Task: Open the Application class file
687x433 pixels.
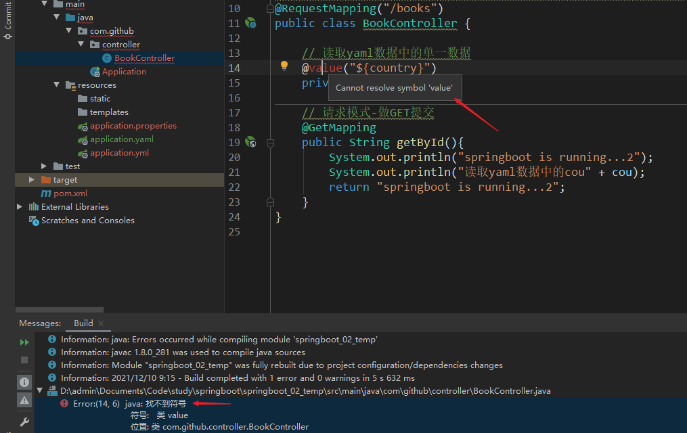Action: point(124,71)
